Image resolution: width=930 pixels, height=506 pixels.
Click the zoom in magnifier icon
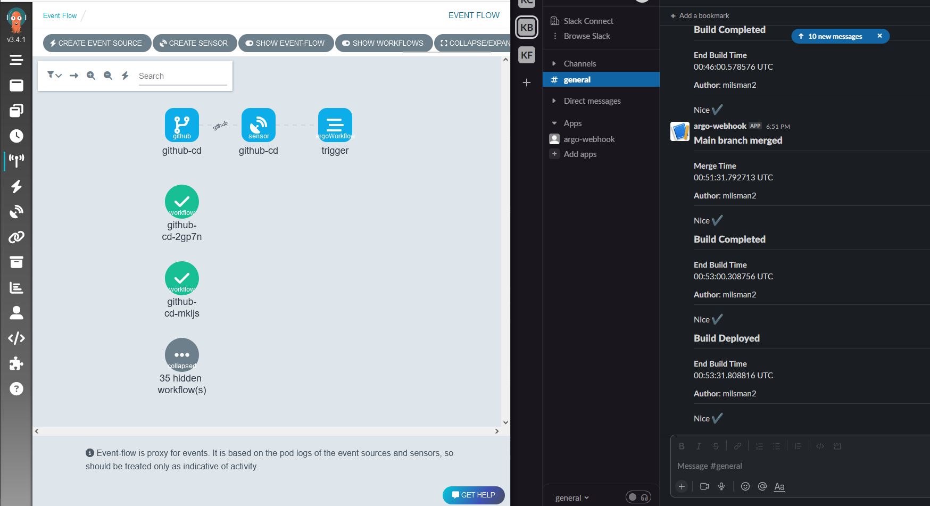[91, 76]
